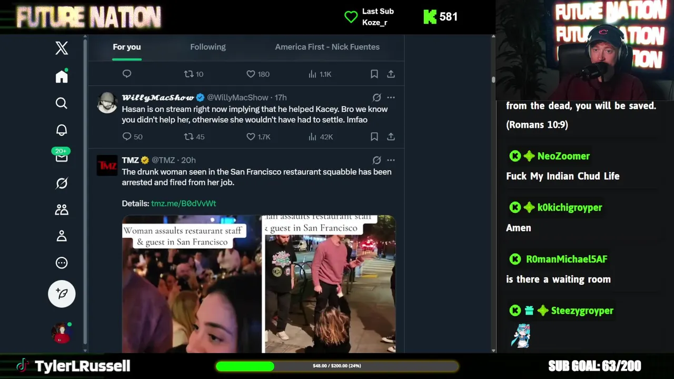Click the streamer webcam feed
This screenshot has height=379, width=674.
[x=584, y=50]
